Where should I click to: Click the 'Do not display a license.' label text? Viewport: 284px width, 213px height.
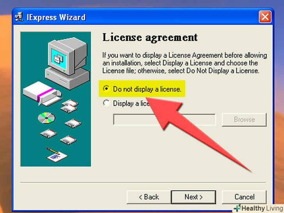[147, 89]
